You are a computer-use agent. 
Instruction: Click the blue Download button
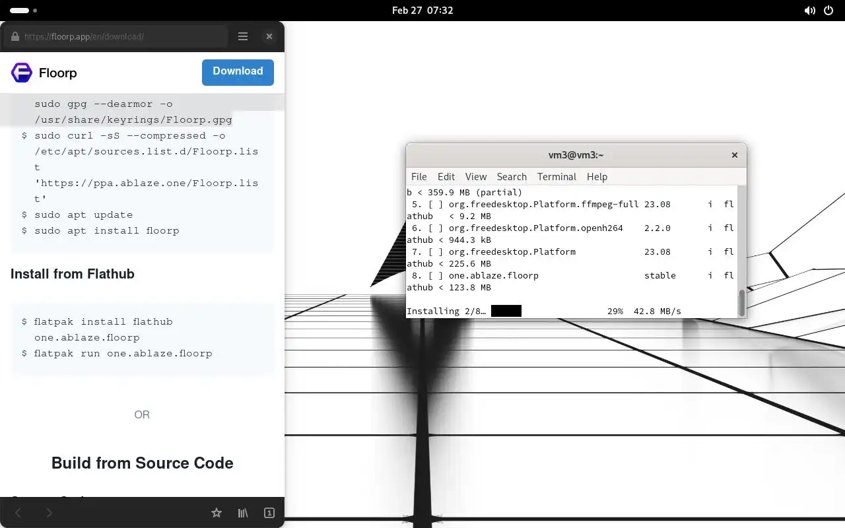[x=238, y=72]
